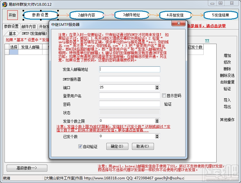Click 验证 next to the password field
Image resolution: width=241 pixels, height=183 pixels.
point(168,104)
